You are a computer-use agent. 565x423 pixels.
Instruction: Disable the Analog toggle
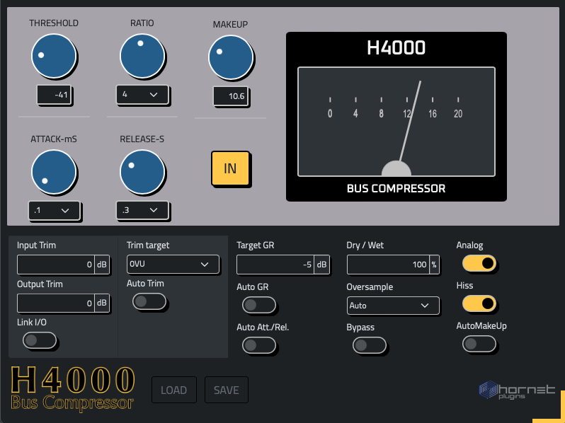pos(479,264)
